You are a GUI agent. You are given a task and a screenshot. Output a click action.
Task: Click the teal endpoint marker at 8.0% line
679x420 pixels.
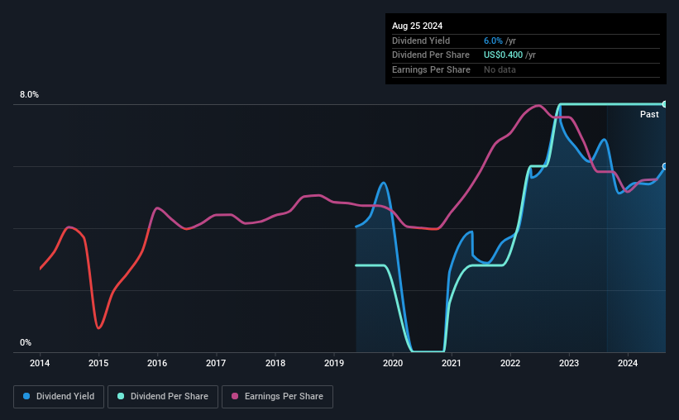click(x=665, y=104)
